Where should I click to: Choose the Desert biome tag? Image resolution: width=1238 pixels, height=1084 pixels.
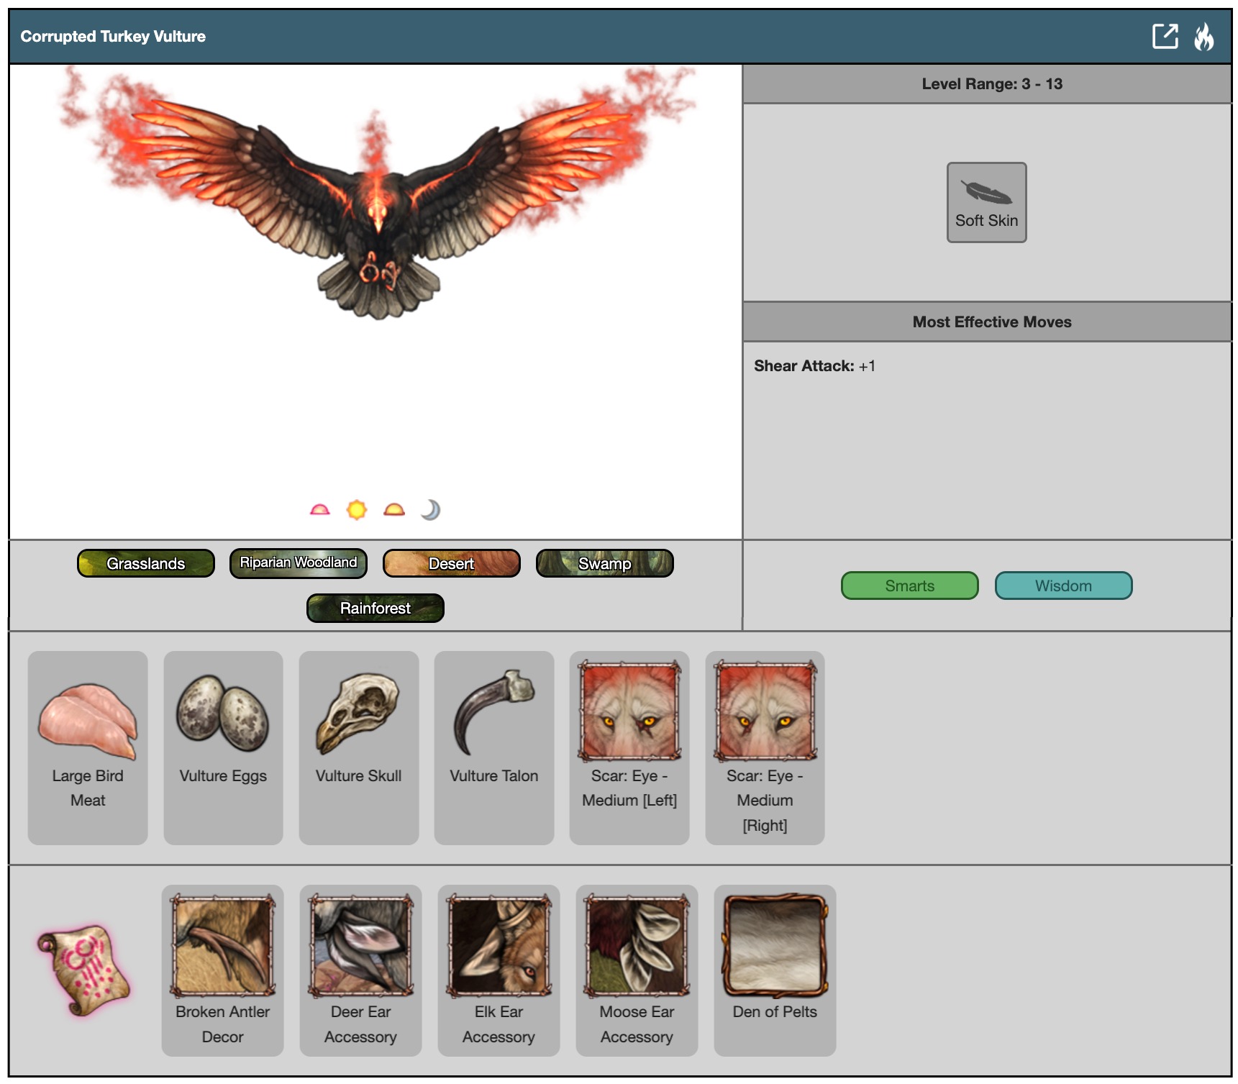[451, 563]
